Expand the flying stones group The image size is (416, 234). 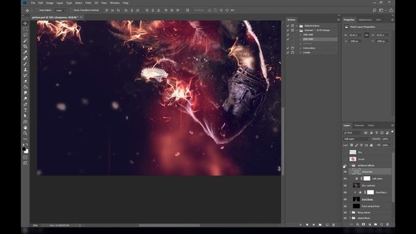pos(350,213)
